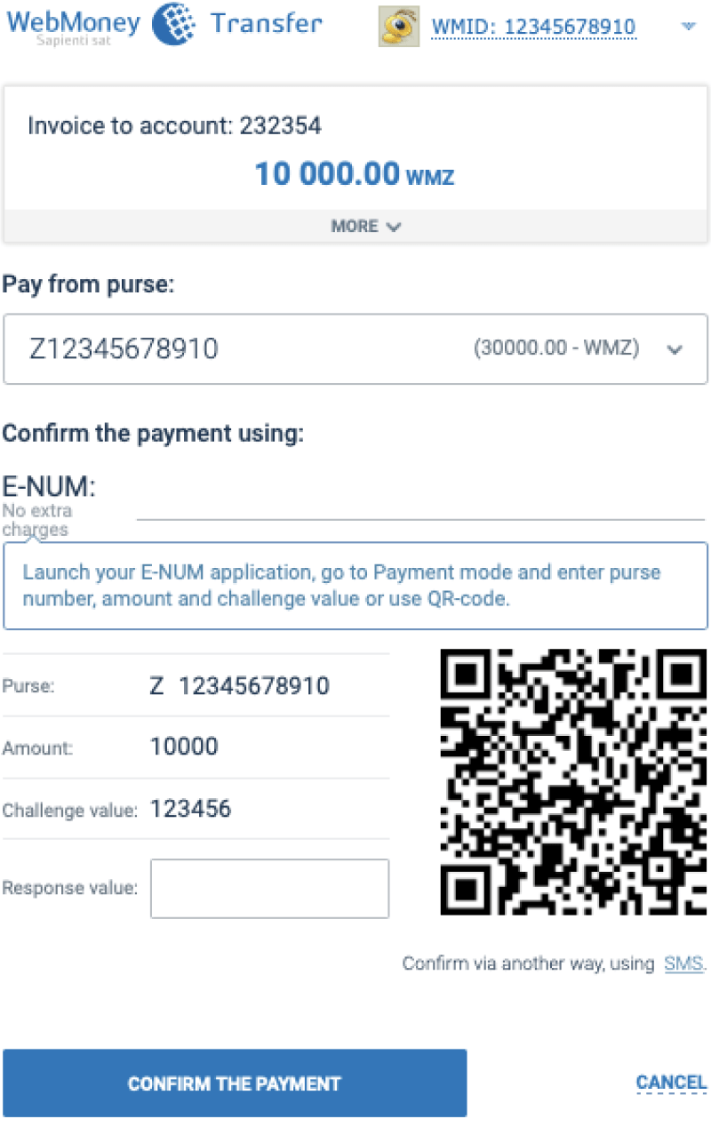This screenshot has height=1127, width=711.
Task: Click the E-NUM QR code
Action: (573, 782)
